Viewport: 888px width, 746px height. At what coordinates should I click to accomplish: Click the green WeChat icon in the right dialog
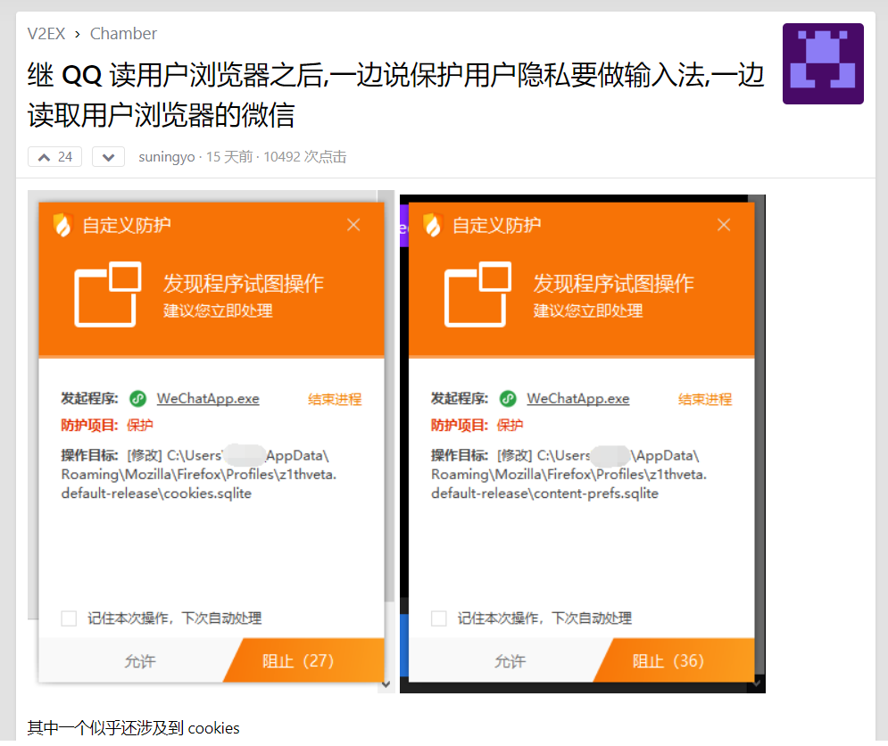pos(508,399)
